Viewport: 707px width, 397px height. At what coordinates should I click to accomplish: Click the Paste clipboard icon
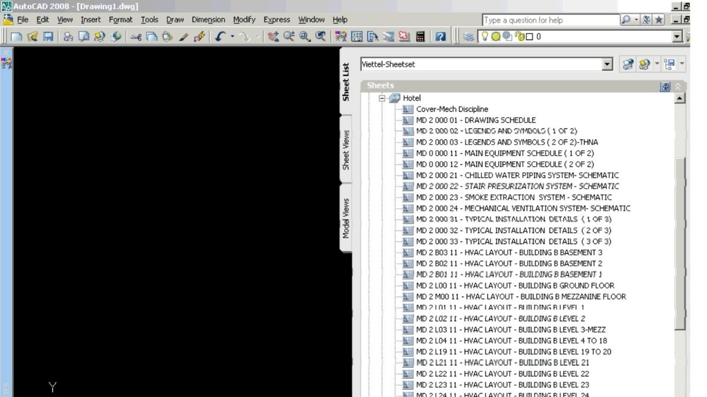[x=167, y=36]
